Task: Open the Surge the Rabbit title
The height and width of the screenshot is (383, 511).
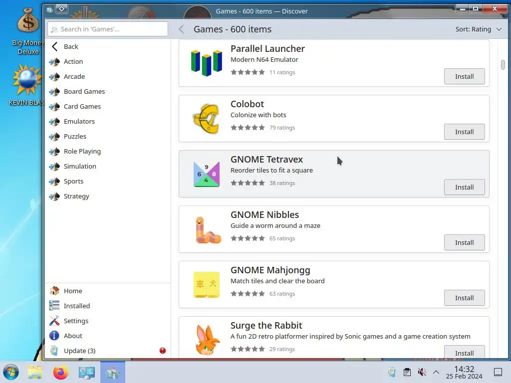Action: 266,326
